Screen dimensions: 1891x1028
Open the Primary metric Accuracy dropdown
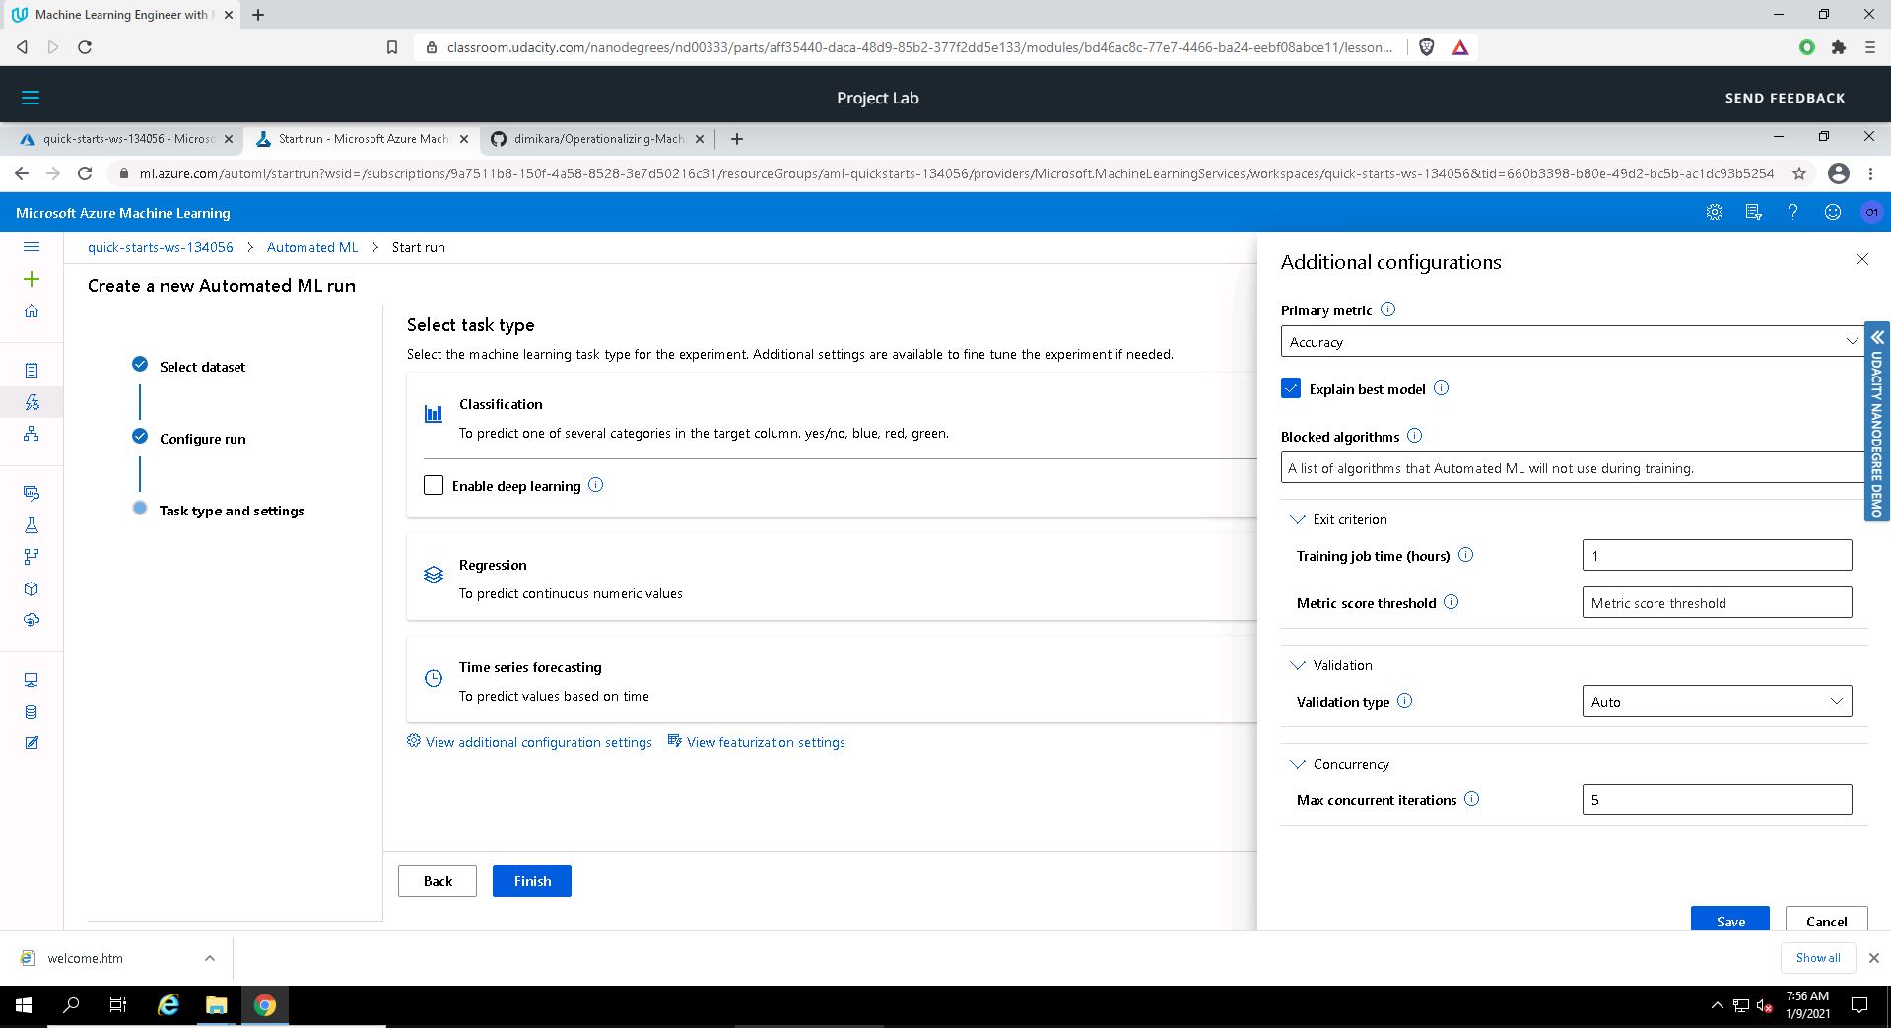[1572, 341]
